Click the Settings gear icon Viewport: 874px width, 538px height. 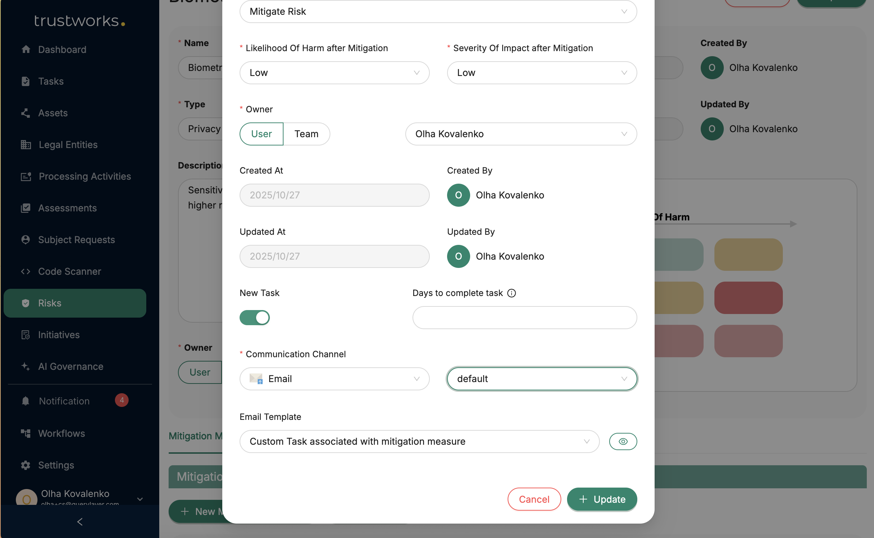(26, 465)
